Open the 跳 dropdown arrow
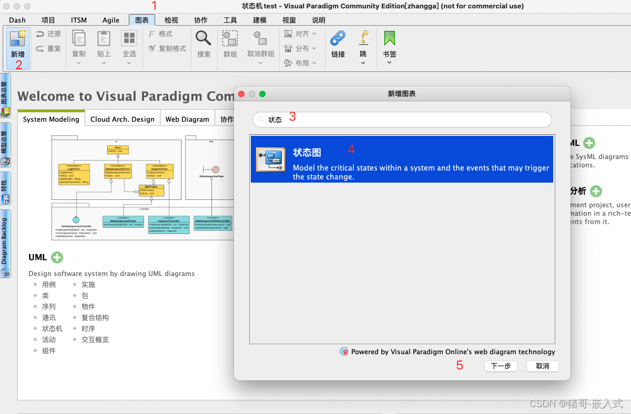 click(363, 63)
